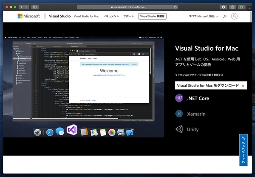Reload the page with the refresh icon
Screen dimensions: 255x177
[x=175, y=7]
